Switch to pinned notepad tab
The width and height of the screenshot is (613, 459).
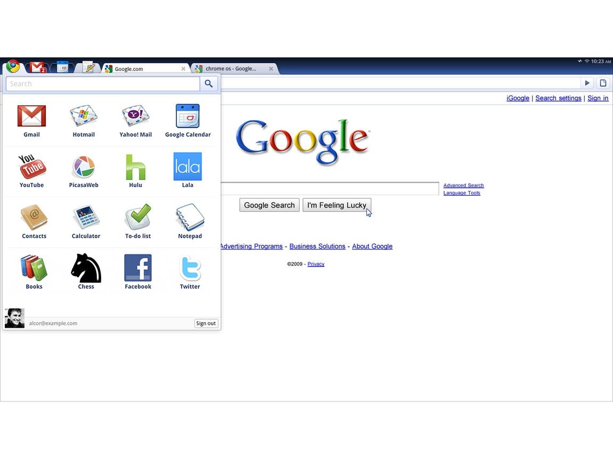tap(89, 68)
